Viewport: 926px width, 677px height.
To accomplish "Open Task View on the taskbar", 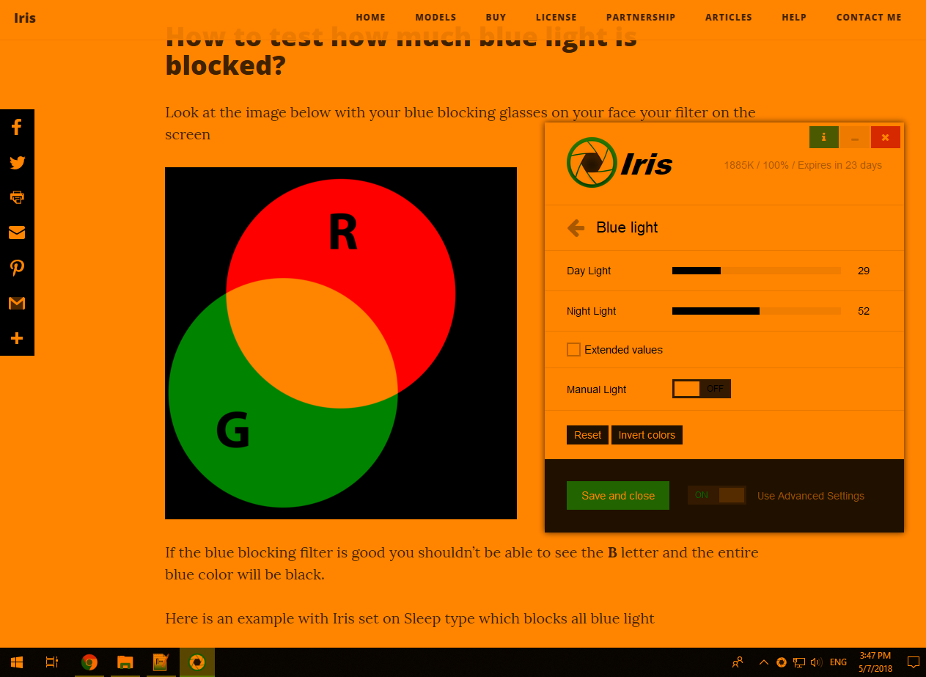I will [52, 662].
